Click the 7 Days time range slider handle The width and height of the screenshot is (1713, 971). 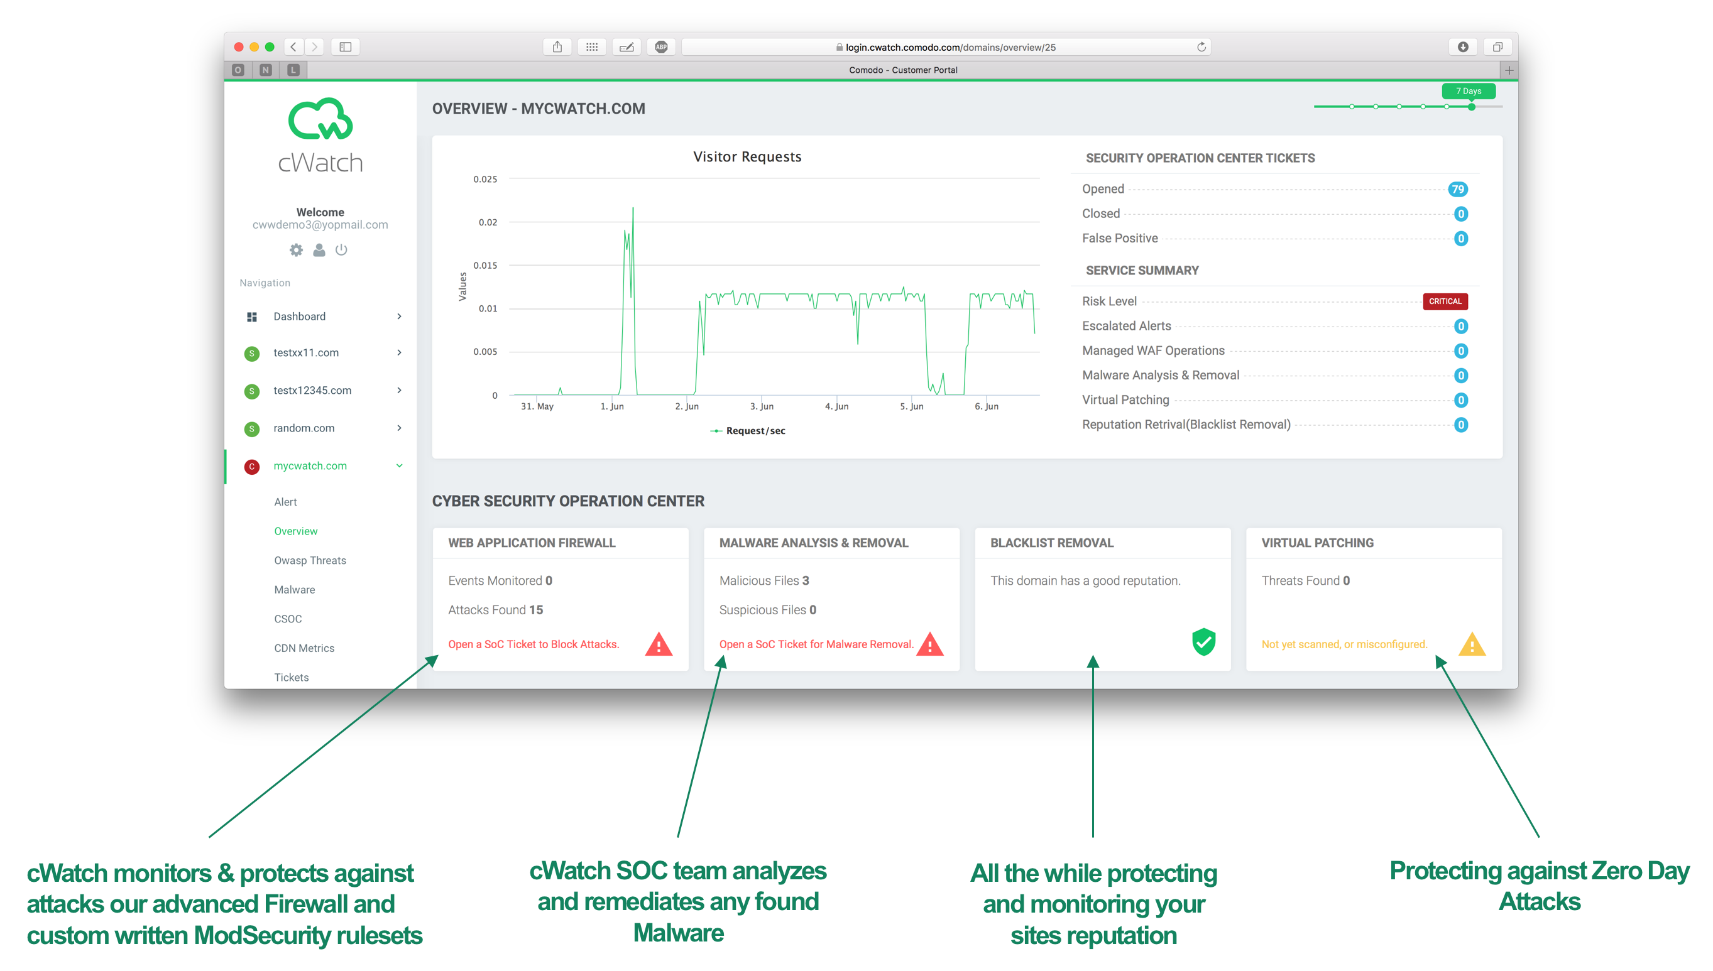(1471, 107)
